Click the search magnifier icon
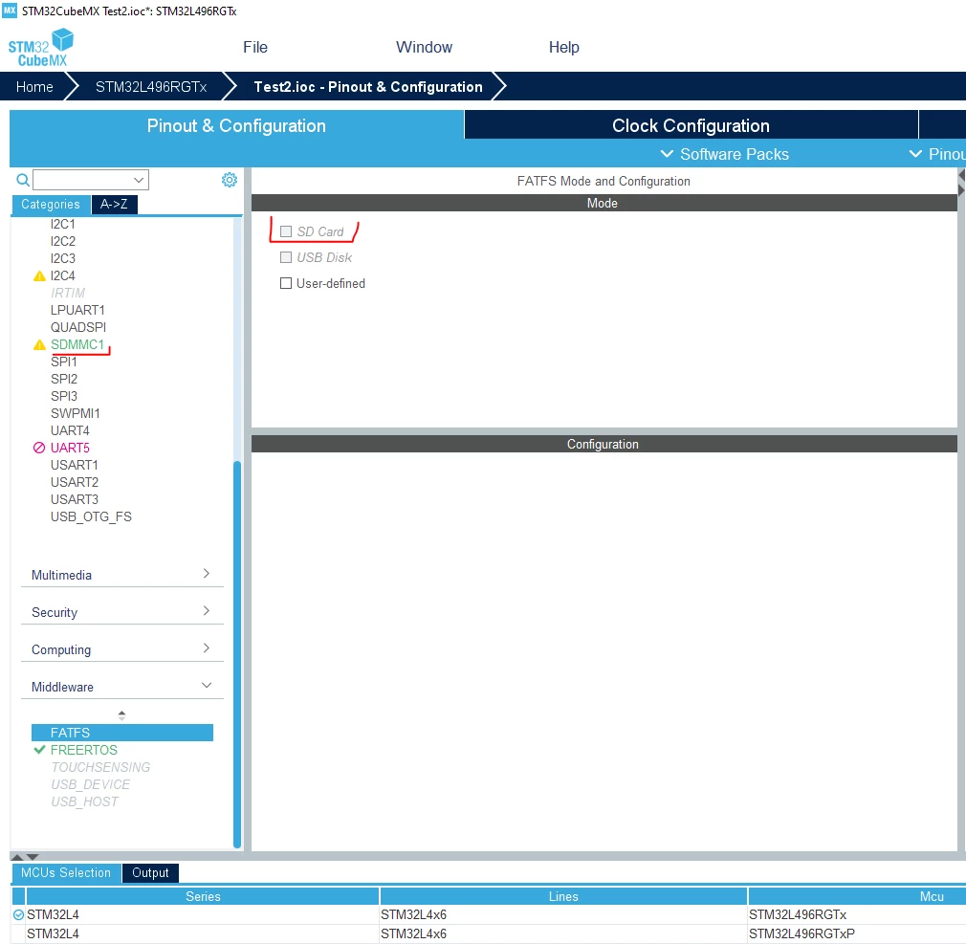The height and width of the screenshot is (944, 966). (x=23, y=180)
